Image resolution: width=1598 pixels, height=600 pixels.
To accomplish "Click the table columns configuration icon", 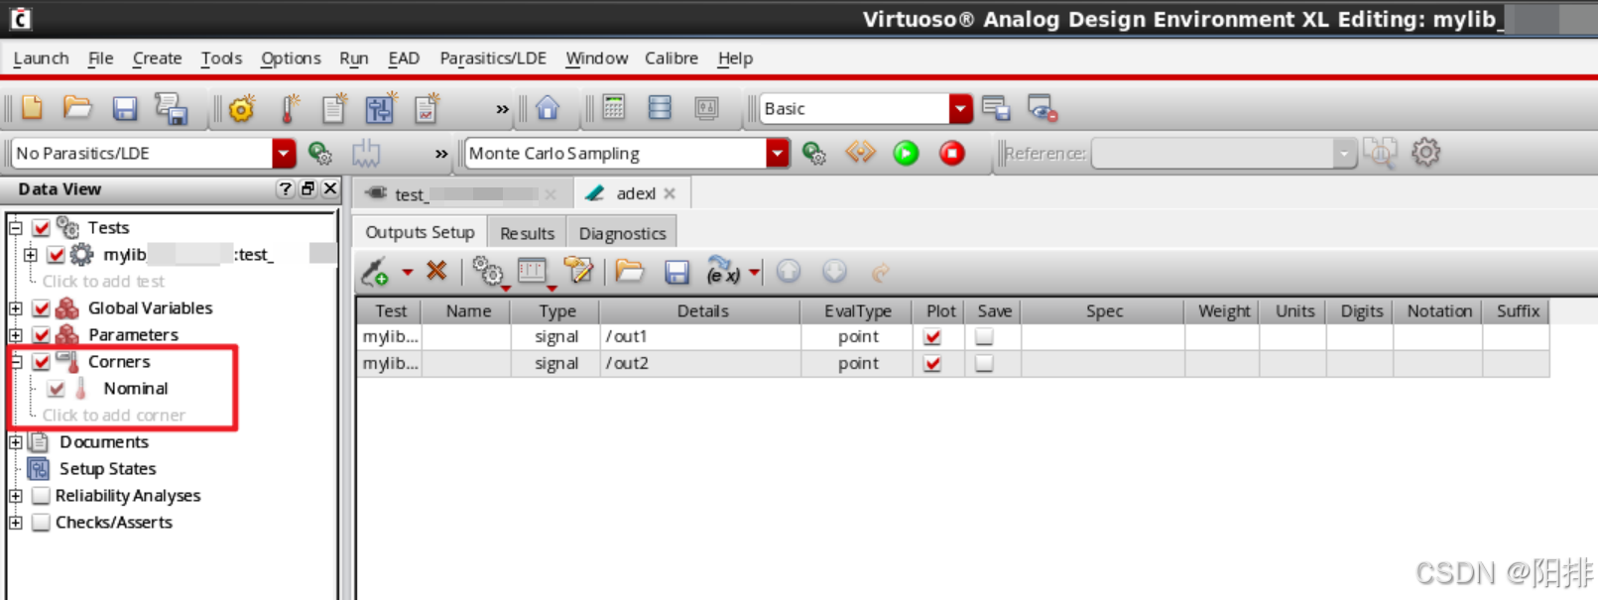I will point(533,271).
